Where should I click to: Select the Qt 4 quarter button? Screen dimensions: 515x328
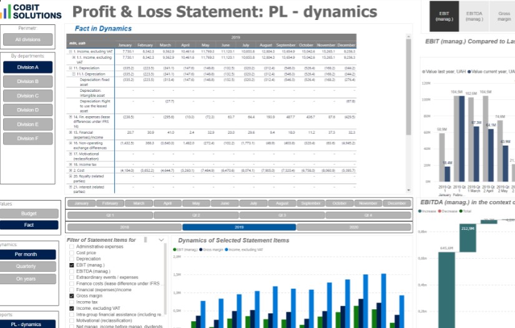[368, 216]
